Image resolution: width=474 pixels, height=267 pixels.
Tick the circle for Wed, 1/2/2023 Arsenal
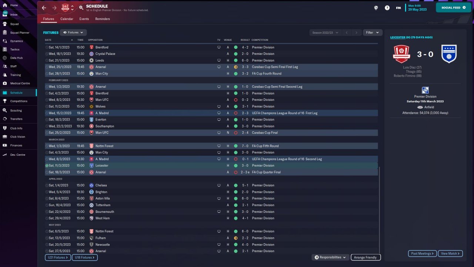(x=47, y=87)
